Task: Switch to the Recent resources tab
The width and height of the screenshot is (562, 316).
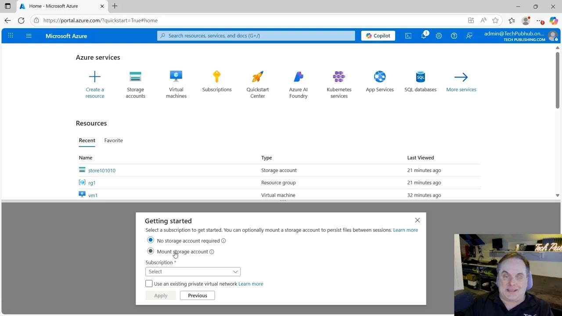Action: pyautogui.click(x=87, y=140)
